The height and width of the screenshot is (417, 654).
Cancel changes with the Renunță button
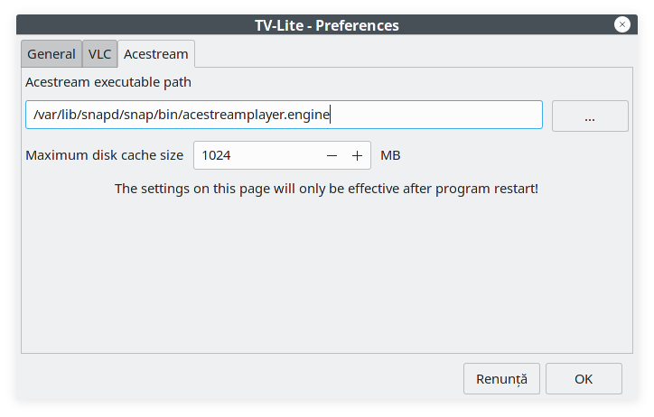[x=501, y=379]
